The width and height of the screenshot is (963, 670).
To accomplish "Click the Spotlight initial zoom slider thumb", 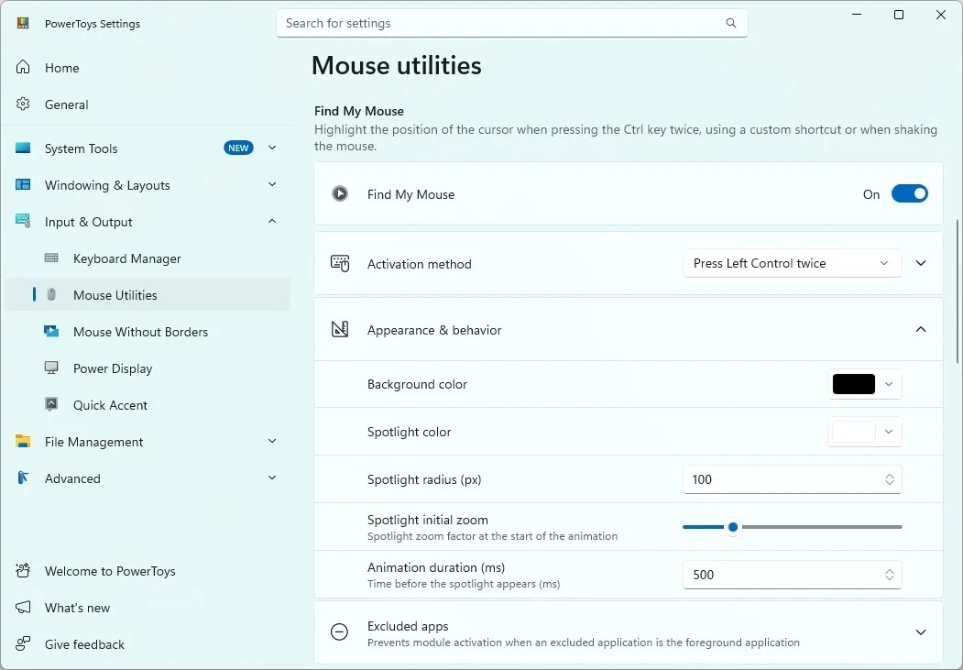I will (x=733, y=527).
